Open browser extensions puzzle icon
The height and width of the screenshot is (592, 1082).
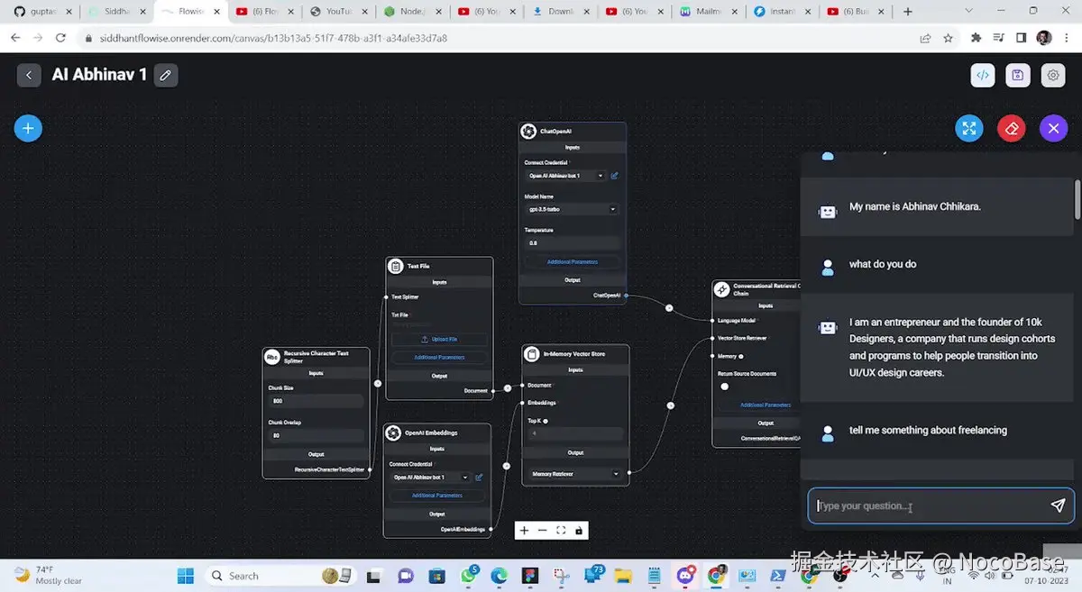(x=976, y=39)
